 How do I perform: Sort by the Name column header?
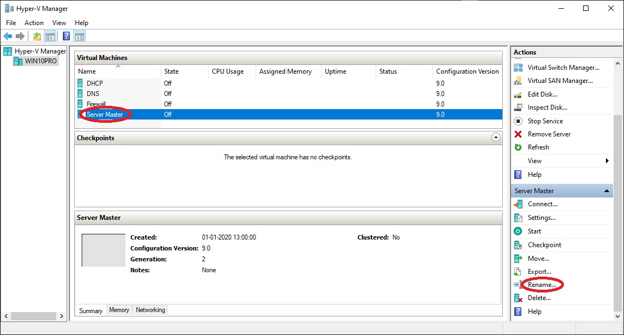[x=118, y=71]
